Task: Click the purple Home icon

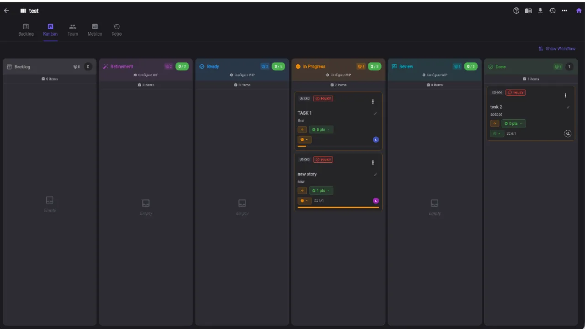Action: (x=579, y=11)
